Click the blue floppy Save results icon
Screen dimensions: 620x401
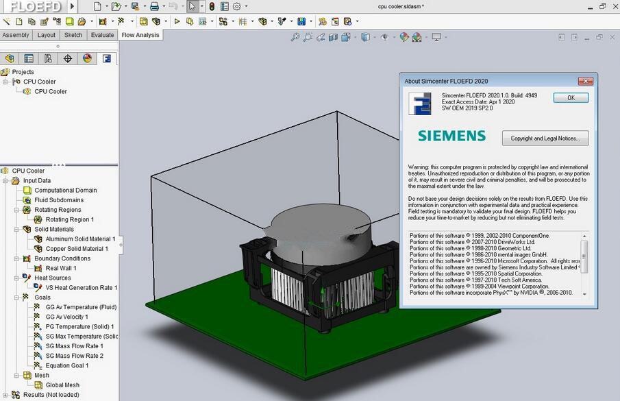coord(301,21)
